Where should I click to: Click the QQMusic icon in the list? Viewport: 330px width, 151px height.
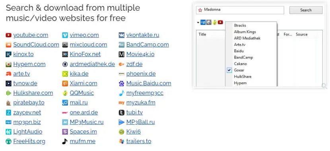[65, 93]
